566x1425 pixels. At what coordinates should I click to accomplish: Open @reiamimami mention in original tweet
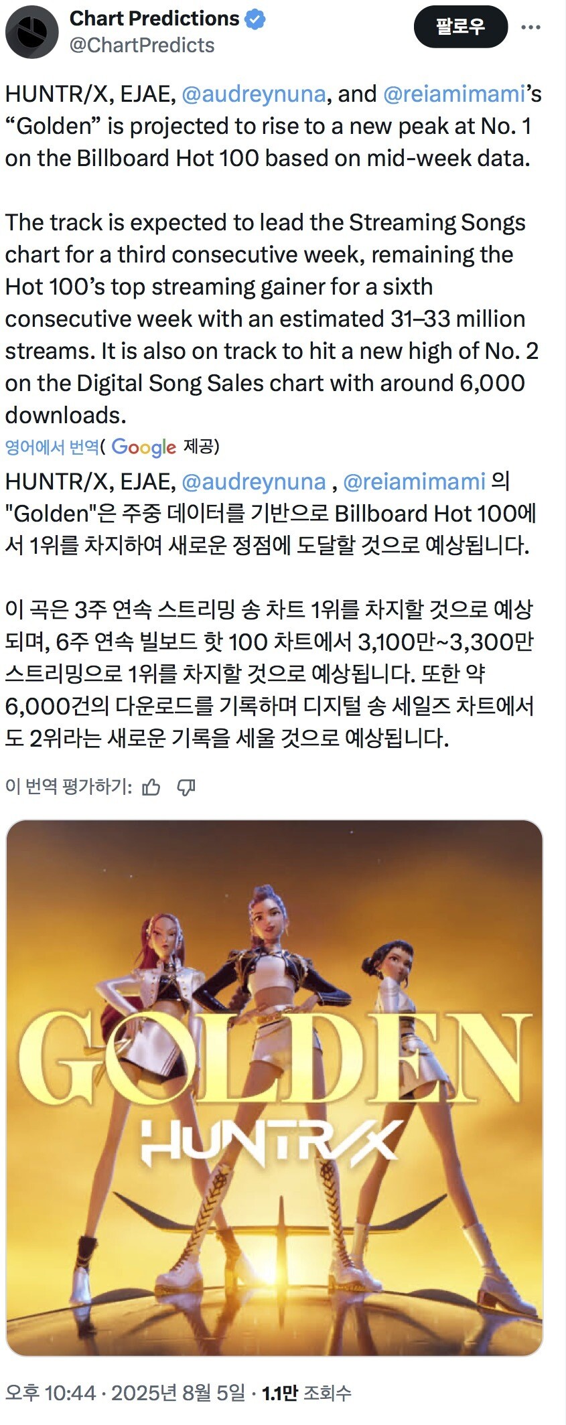point(453,94)
